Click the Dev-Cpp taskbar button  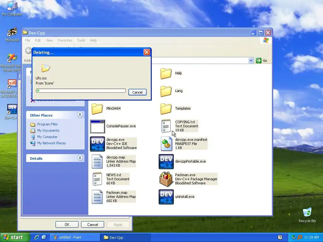pyautogui.click(x=125, y=237)
